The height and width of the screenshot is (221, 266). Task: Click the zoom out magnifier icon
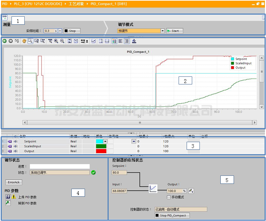62,41
